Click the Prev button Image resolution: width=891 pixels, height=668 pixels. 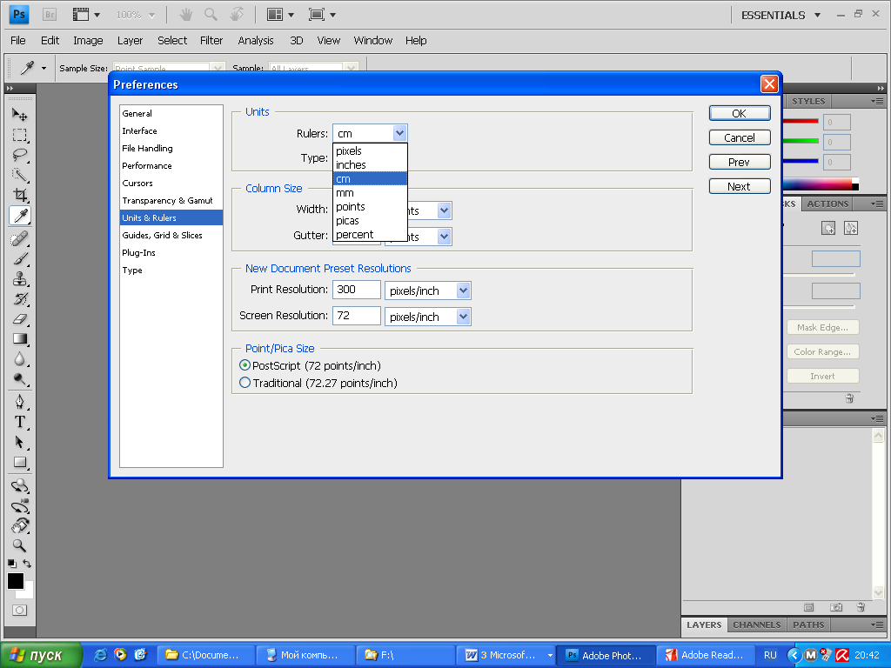[x=740, y=163]
